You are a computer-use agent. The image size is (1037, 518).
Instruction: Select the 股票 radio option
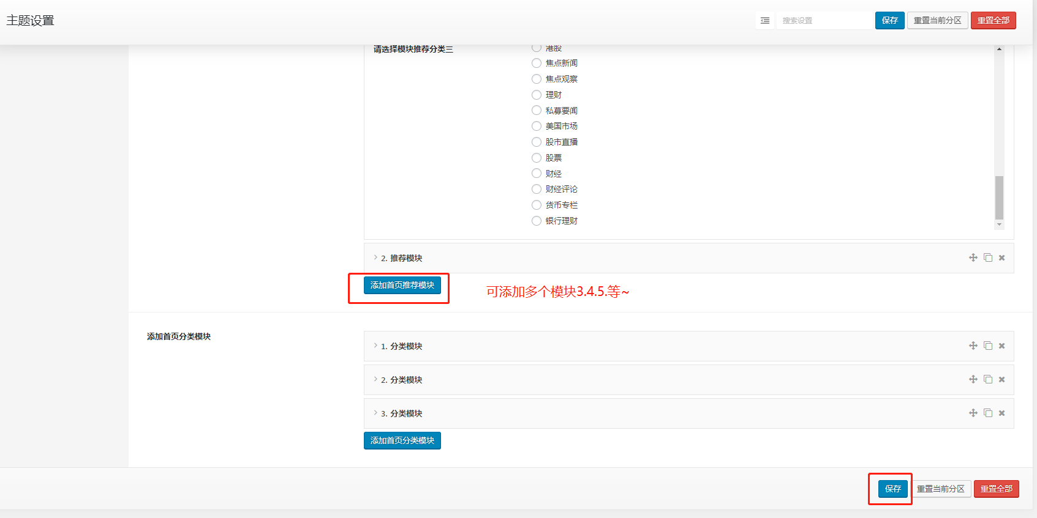tap(537, 158)
